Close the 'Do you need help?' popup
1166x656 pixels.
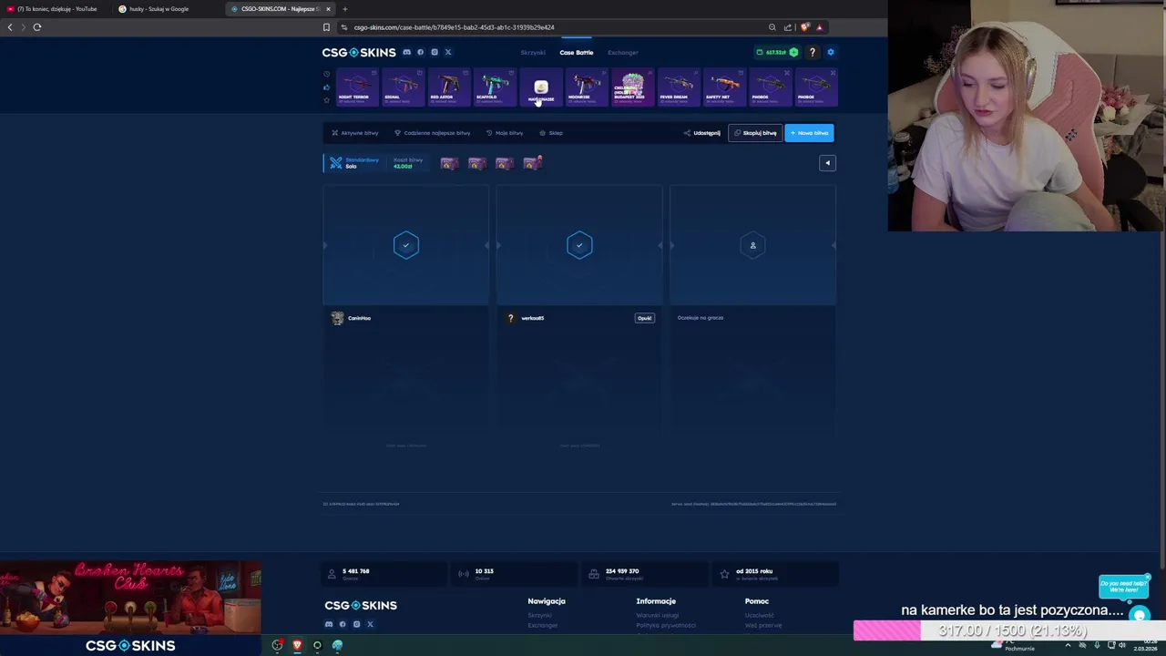click(x=1148, y=577)
